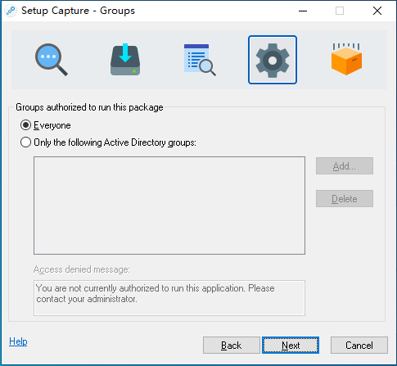Click inside the empty Active Directory groups list
The height and width of the screenshot is (366, 397).
pos(169,206)
